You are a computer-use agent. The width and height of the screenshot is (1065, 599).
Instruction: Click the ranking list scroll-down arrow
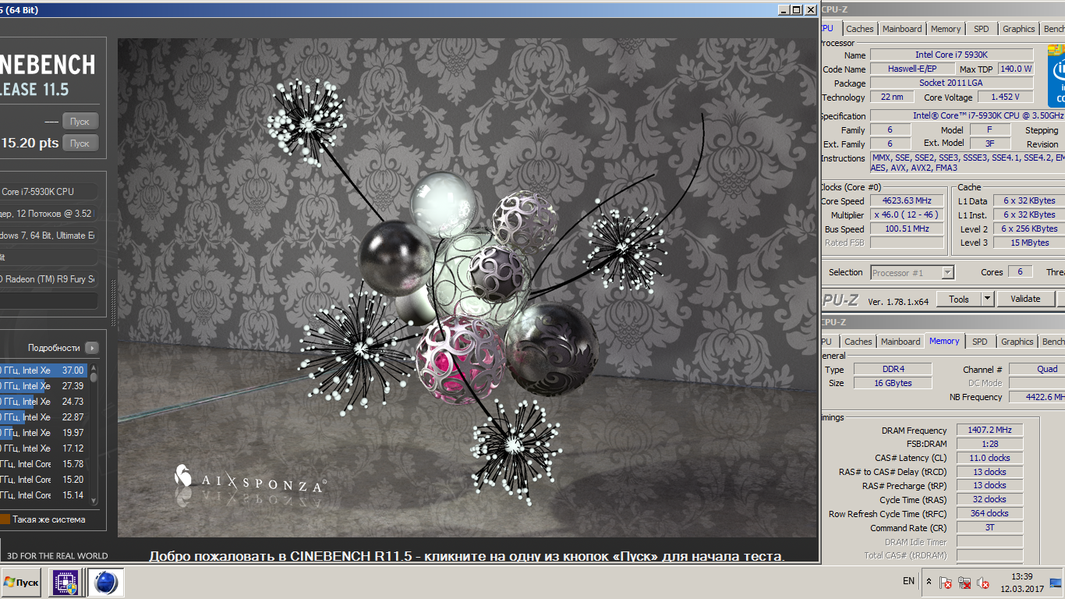tap(94, 501)
